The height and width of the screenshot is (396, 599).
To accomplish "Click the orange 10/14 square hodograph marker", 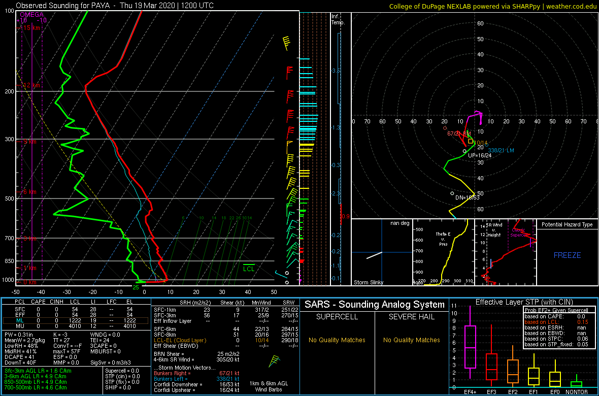I will 470,141.
